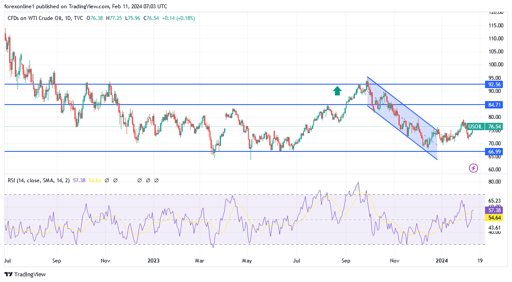
Task: Click the TradingView logo at bottom left
Action: point(25,274)
